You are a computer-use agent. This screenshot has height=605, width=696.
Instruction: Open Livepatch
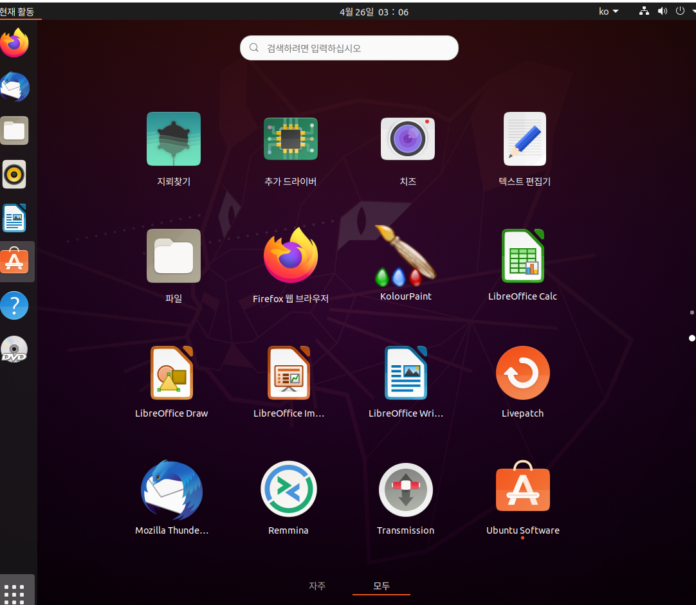point(523,373)
